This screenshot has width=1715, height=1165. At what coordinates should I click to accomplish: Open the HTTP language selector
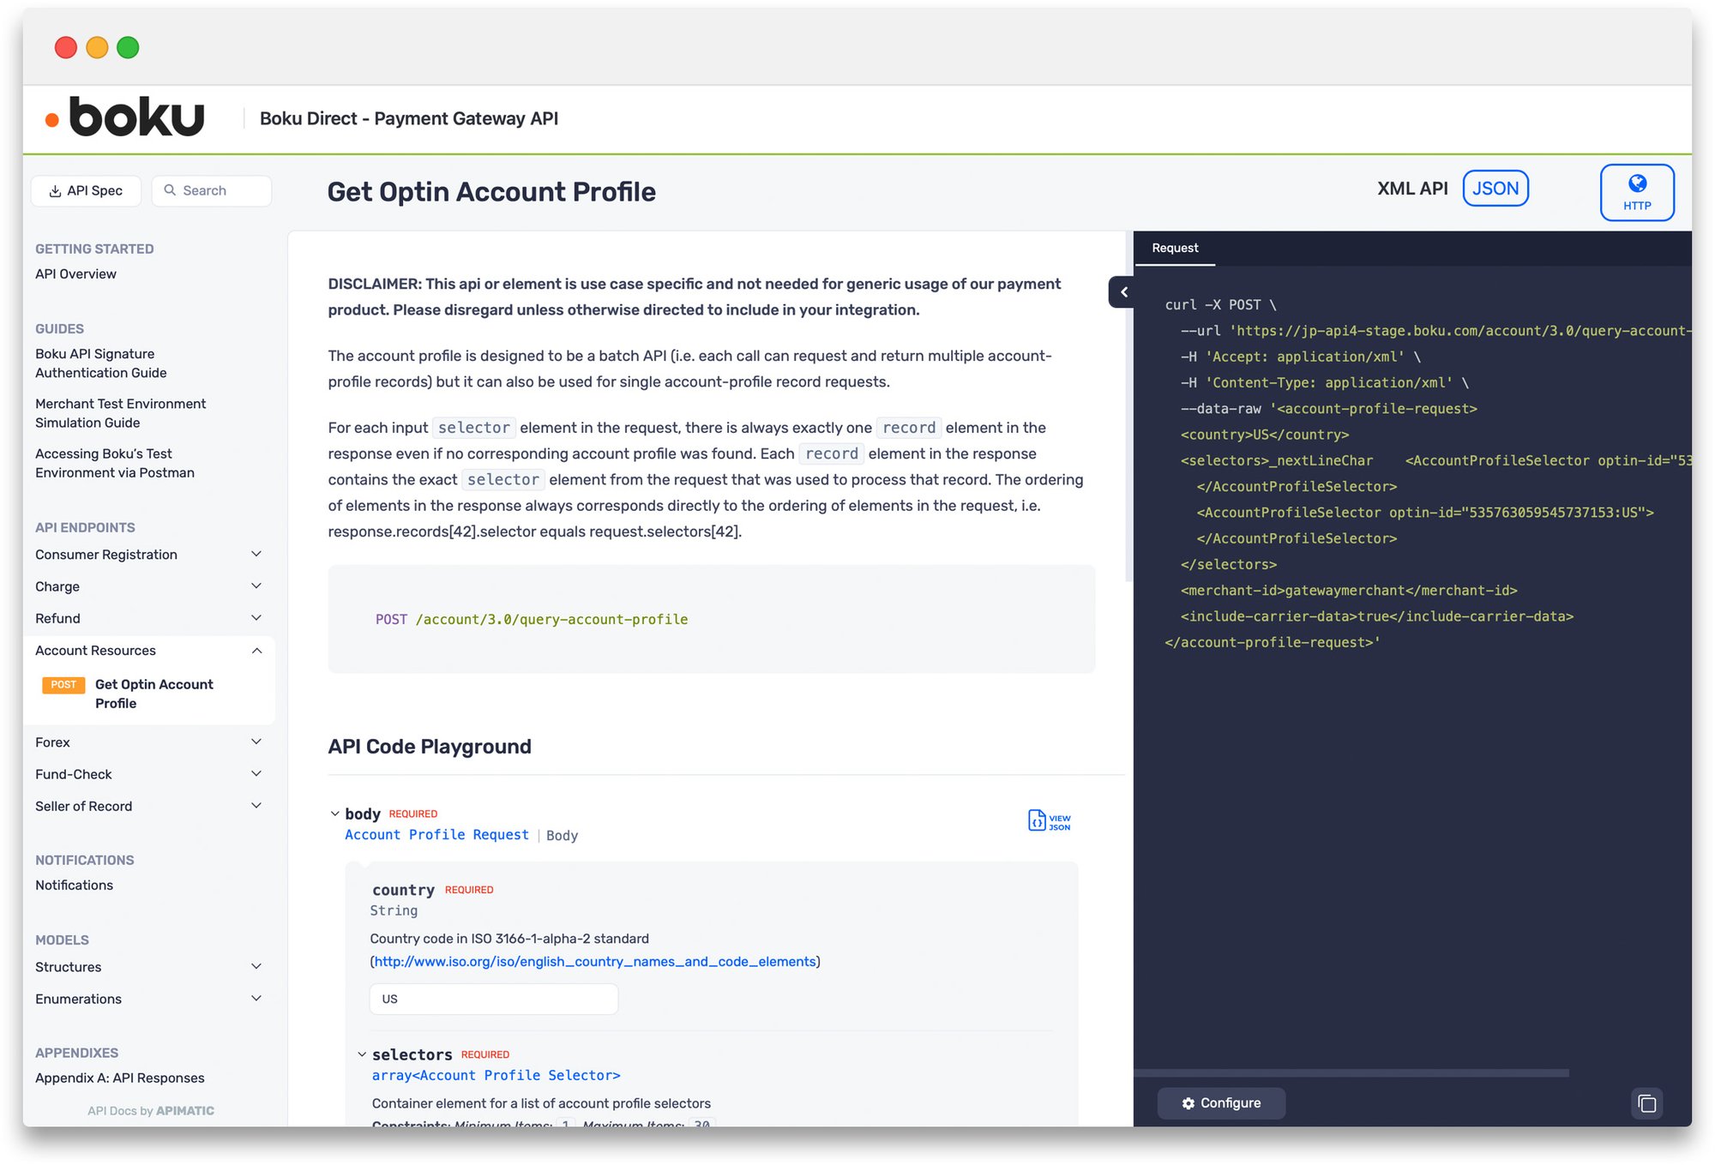tap(1636, 193)
